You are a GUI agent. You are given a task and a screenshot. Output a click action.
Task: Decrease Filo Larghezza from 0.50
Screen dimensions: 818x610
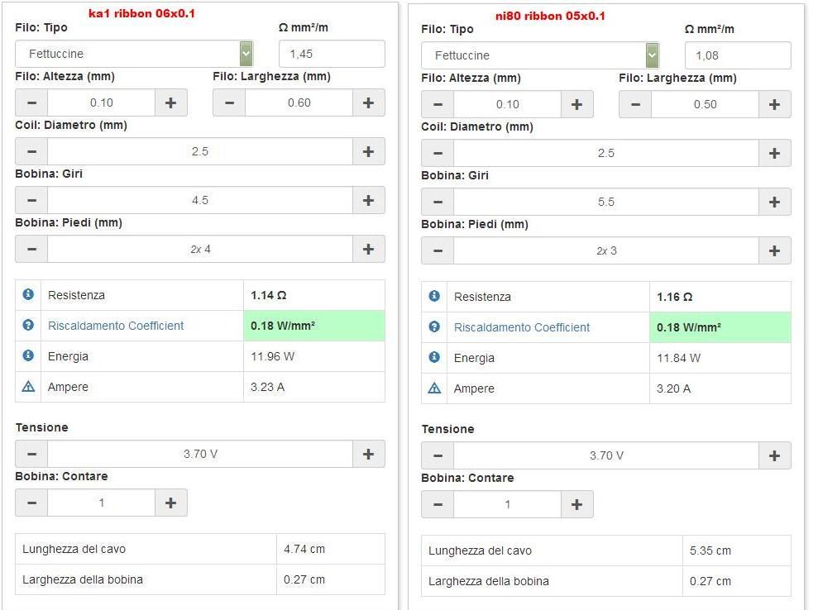(x=635, y=104)
